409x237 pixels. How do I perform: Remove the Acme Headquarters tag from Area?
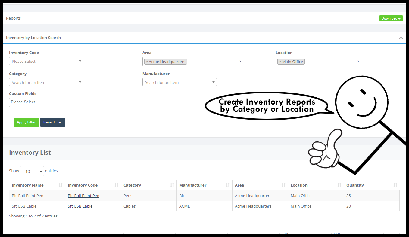(147, 62)
